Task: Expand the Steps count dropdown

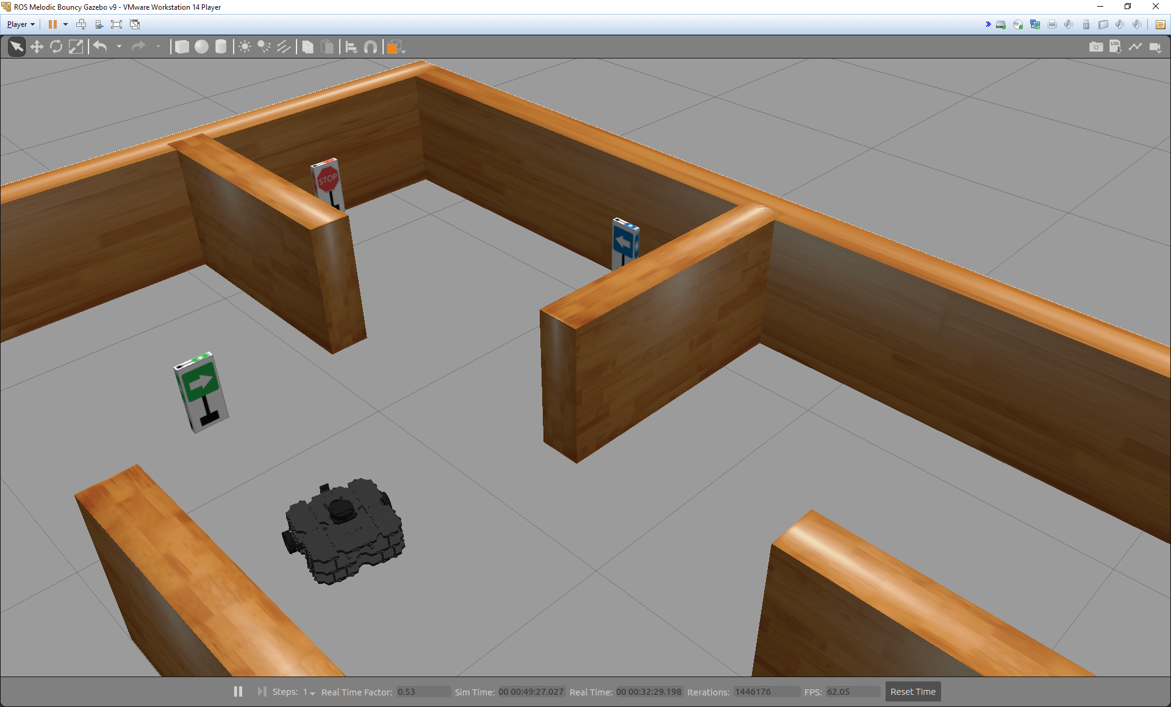Action: click(x=312, y=693)
